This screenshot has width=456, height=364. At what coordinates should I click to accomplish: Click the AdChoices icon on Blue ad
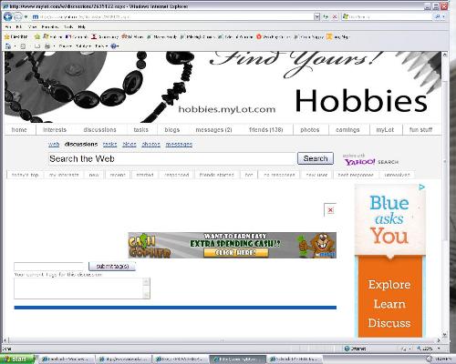click(421, 187)
